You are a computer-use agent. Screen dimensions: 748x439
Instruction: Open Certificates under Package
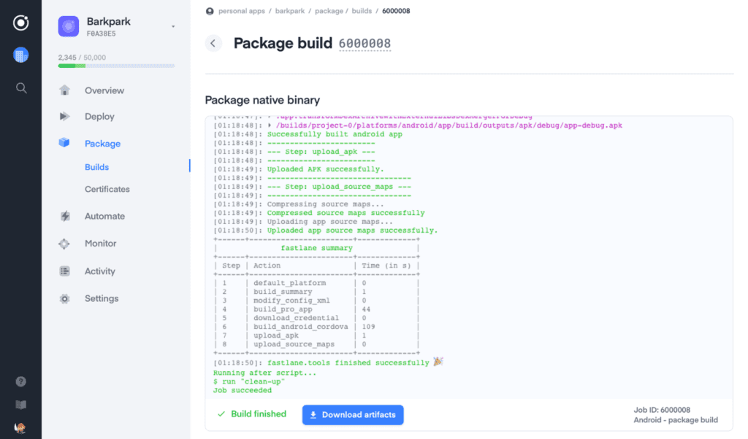(107, 189)
